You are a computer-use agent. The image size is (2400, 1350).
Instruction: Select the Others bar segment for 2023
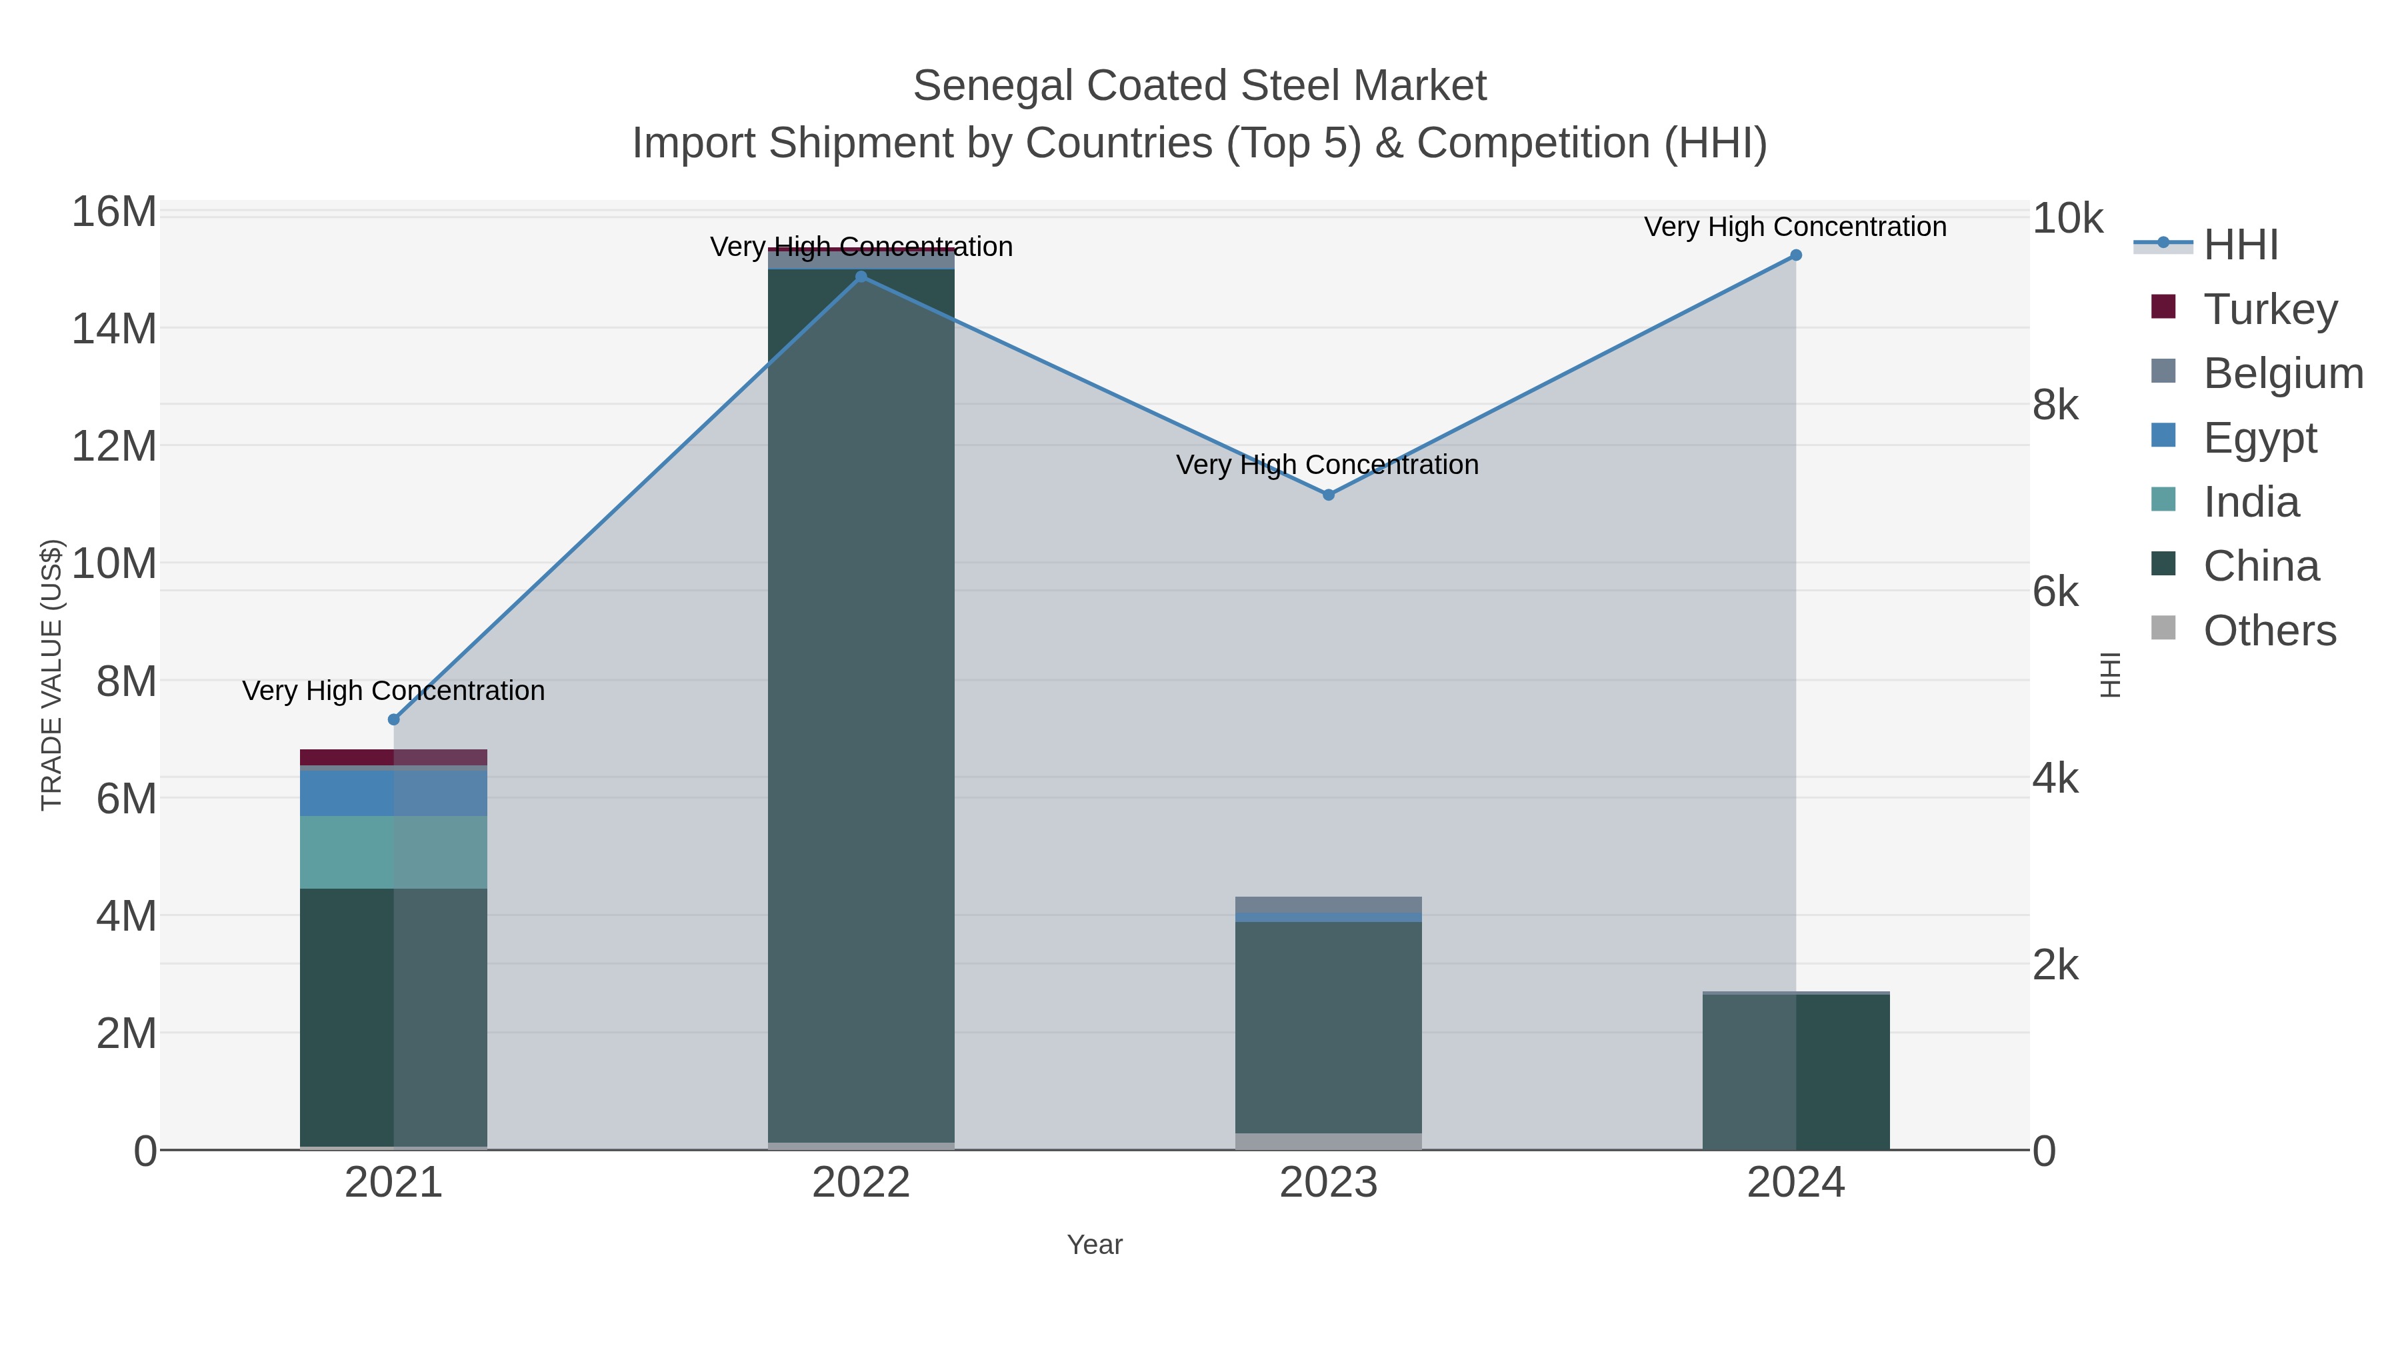coord(1329,1141)
